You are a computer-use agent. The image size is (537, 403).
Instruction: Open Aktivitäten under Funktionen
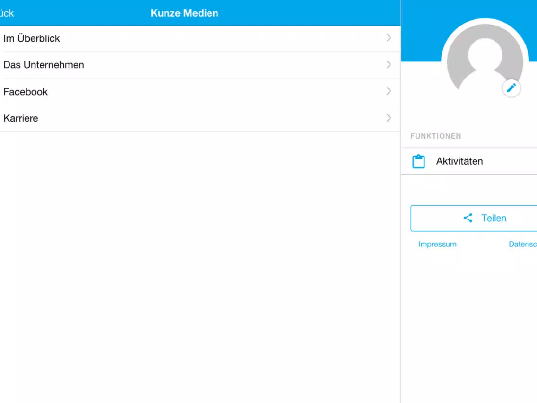click(x=469, y=161)
